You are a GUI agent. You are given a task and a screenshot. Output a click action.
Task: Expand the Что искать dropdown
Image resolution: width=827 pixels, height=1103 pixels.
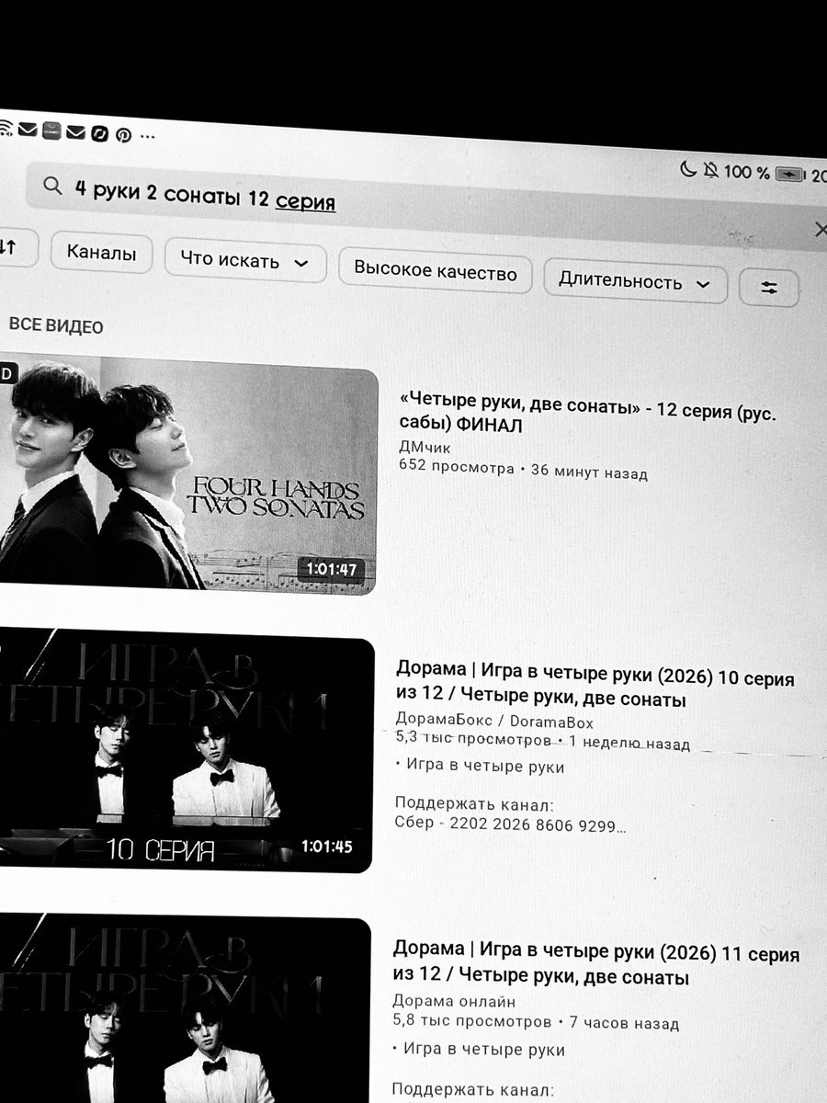[x=245, y=260]
